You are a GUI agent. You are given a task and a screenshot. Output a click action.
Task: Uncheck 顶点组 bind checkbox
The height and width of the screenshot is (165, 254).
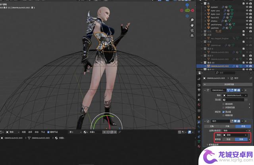[x=223, y=112]
